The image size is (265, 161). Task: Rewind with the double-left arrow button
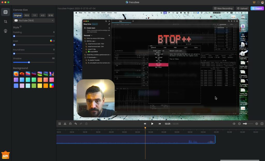pos(145,124)
